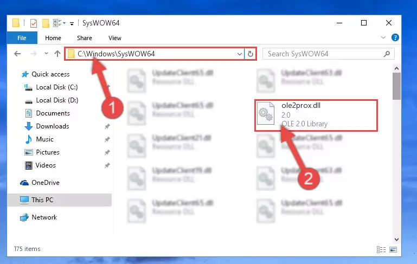Open Videos in the sidebar

pyautogui.click(x=46, y=165)
